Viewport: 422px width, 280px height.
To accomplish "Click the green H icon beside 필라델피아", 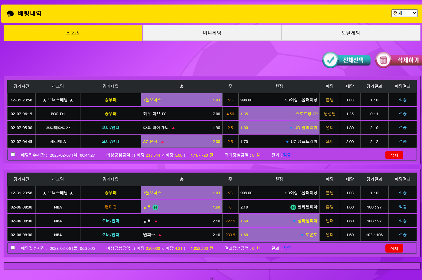I will coord(293,207).
